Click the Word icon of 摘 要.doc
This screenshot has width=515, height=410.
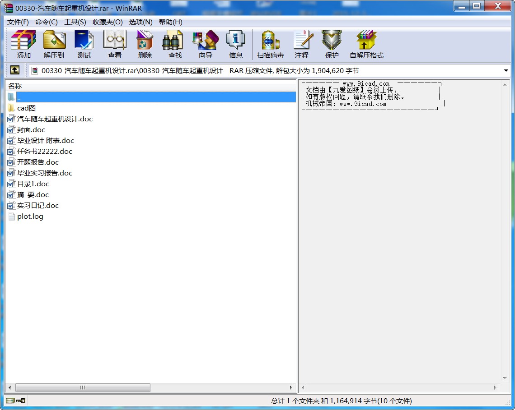click(x=11, y=194)
